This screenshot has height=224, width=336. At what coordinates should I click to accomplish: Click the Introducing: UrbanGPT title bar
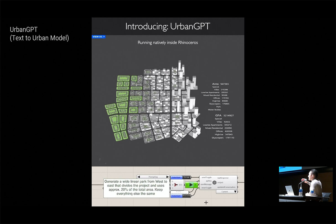[168, 27]
